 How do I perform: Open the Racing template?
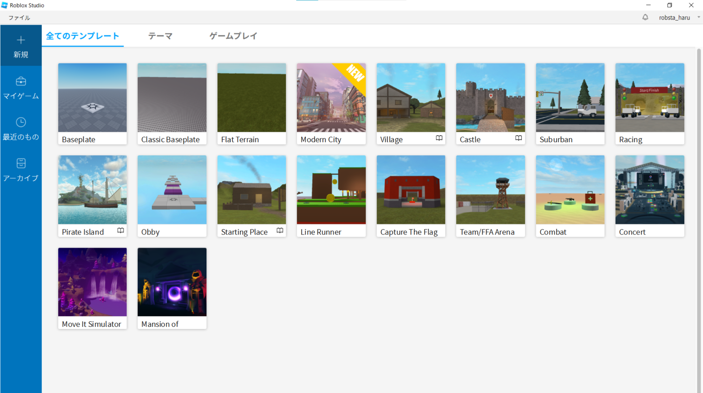click(649, 98)
